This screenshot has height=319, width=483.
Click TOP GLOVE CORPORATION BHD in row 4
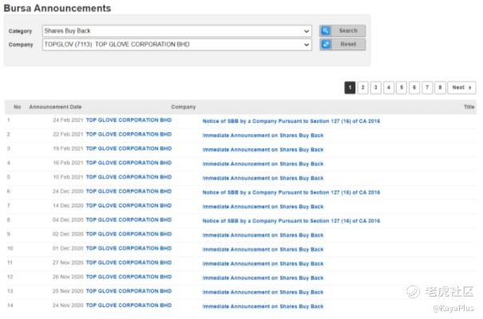(129, 163)
